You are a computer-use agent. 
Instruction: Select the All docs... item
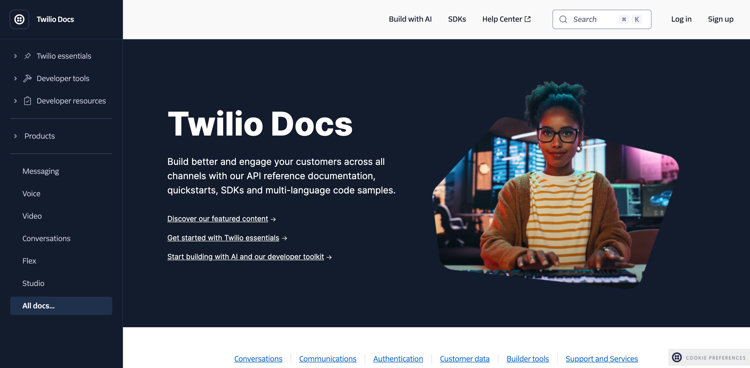click(61, 306)
